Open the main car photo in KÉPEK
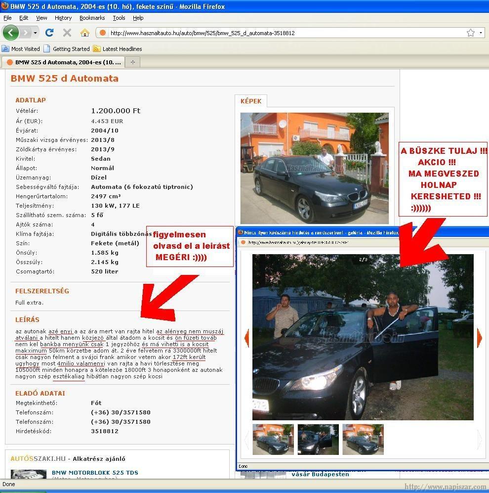Screen dimensions: 489x493 [314, 168]
